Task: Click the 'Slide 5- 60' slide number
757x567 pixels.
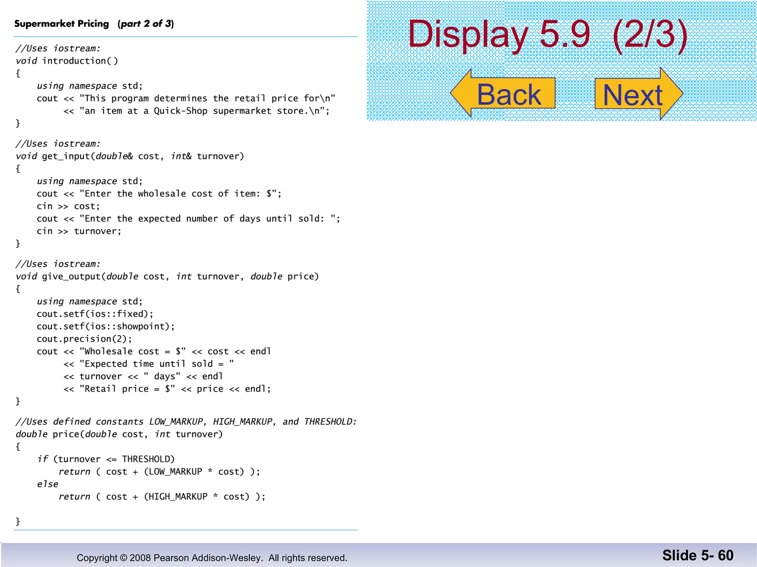Action: 698,556
